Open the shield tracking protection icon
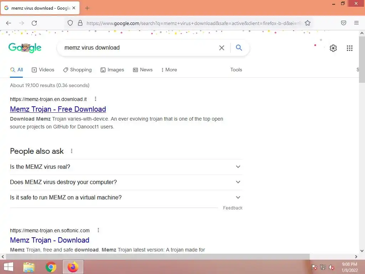This screenshot has height=274, width=365. point(70,23)
